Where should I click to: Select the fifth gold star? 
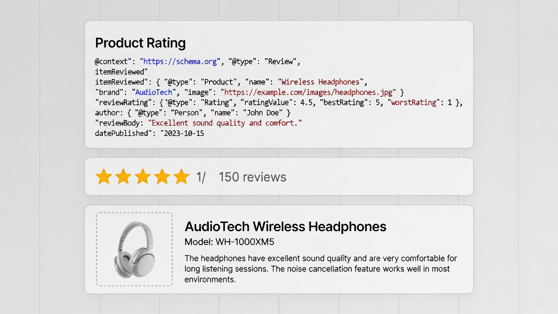click(181, 177)
